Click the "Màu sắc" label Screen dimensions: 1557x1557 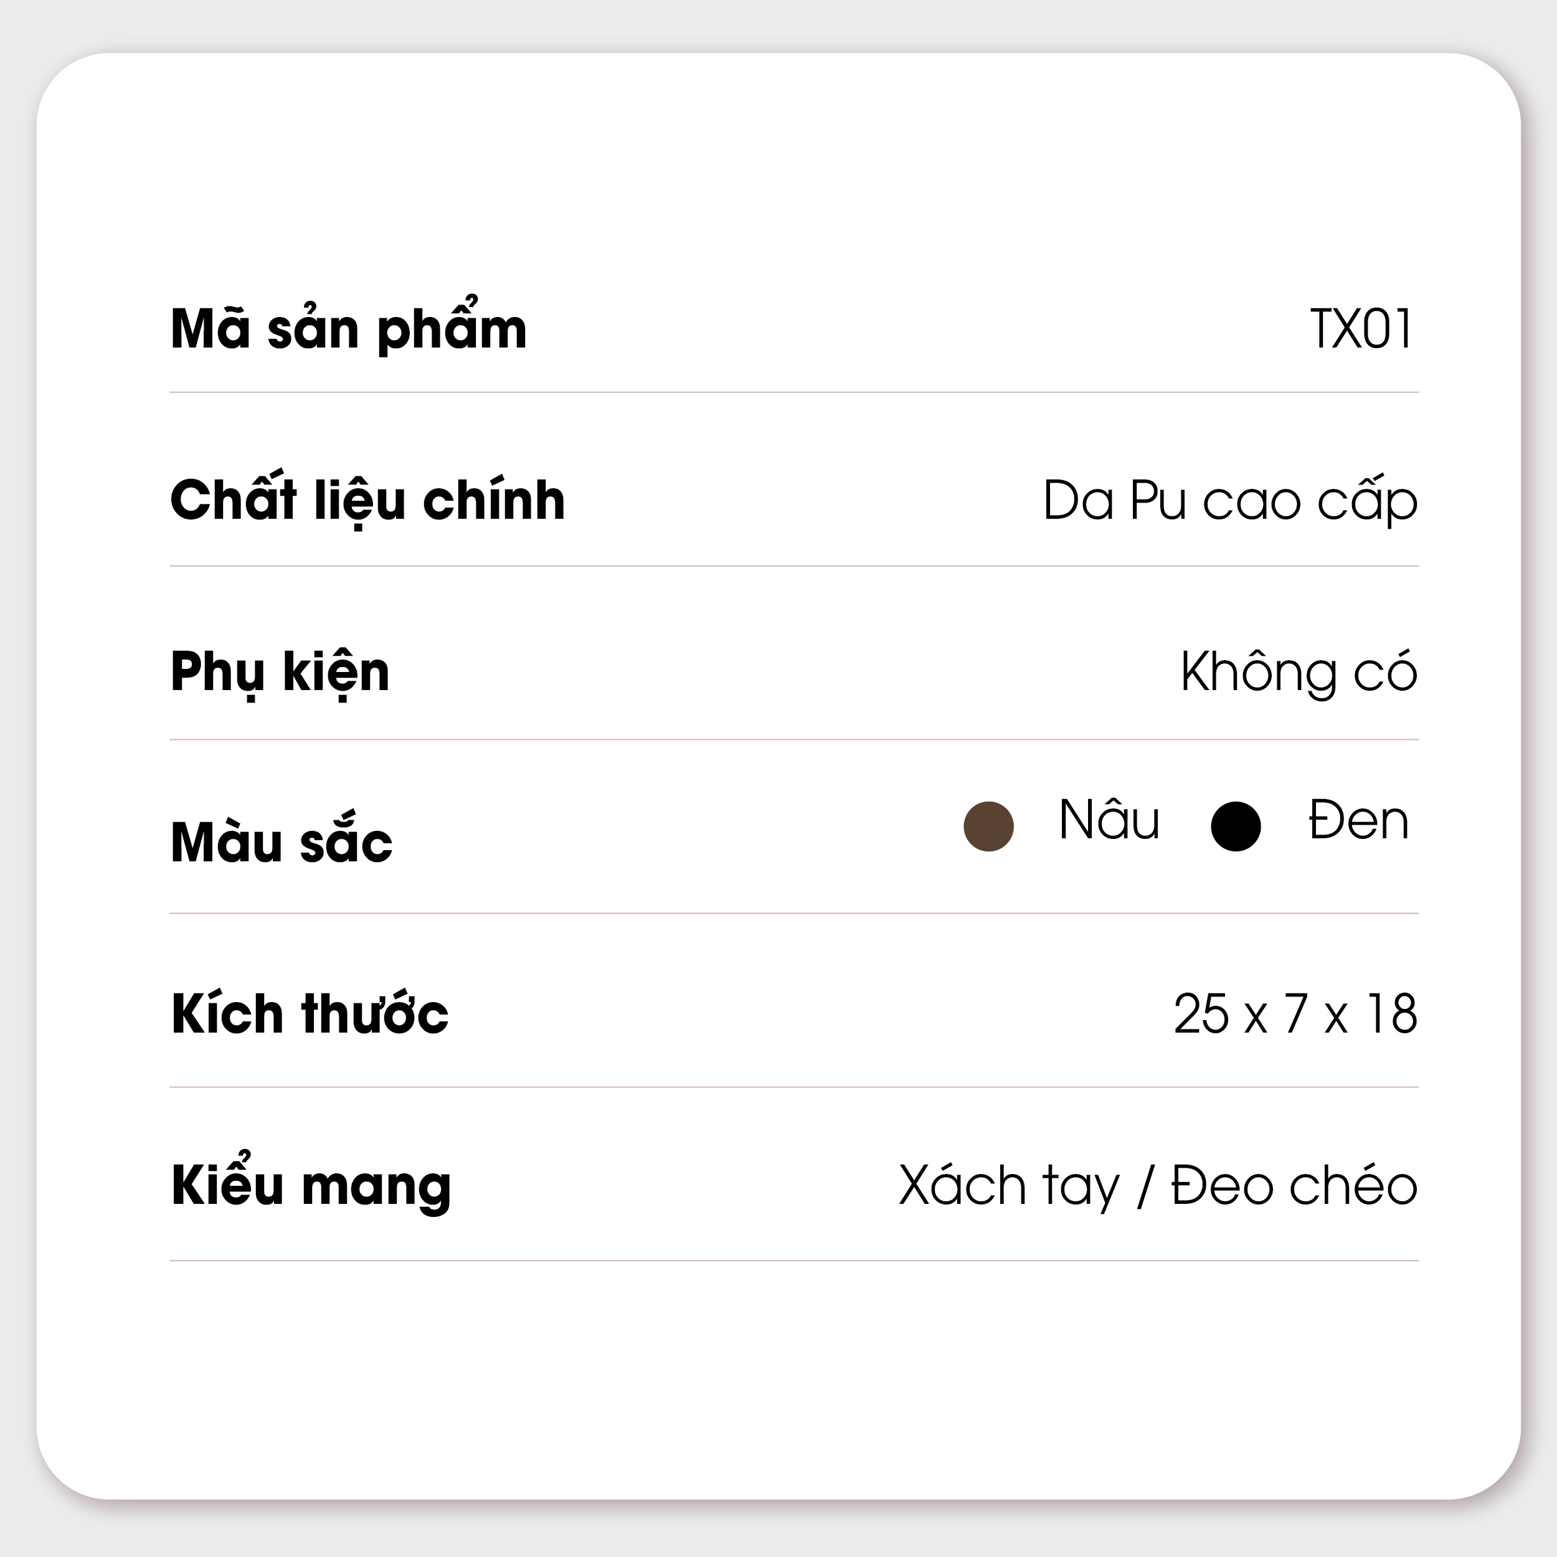pyautogui.click(x=282, y=843)
